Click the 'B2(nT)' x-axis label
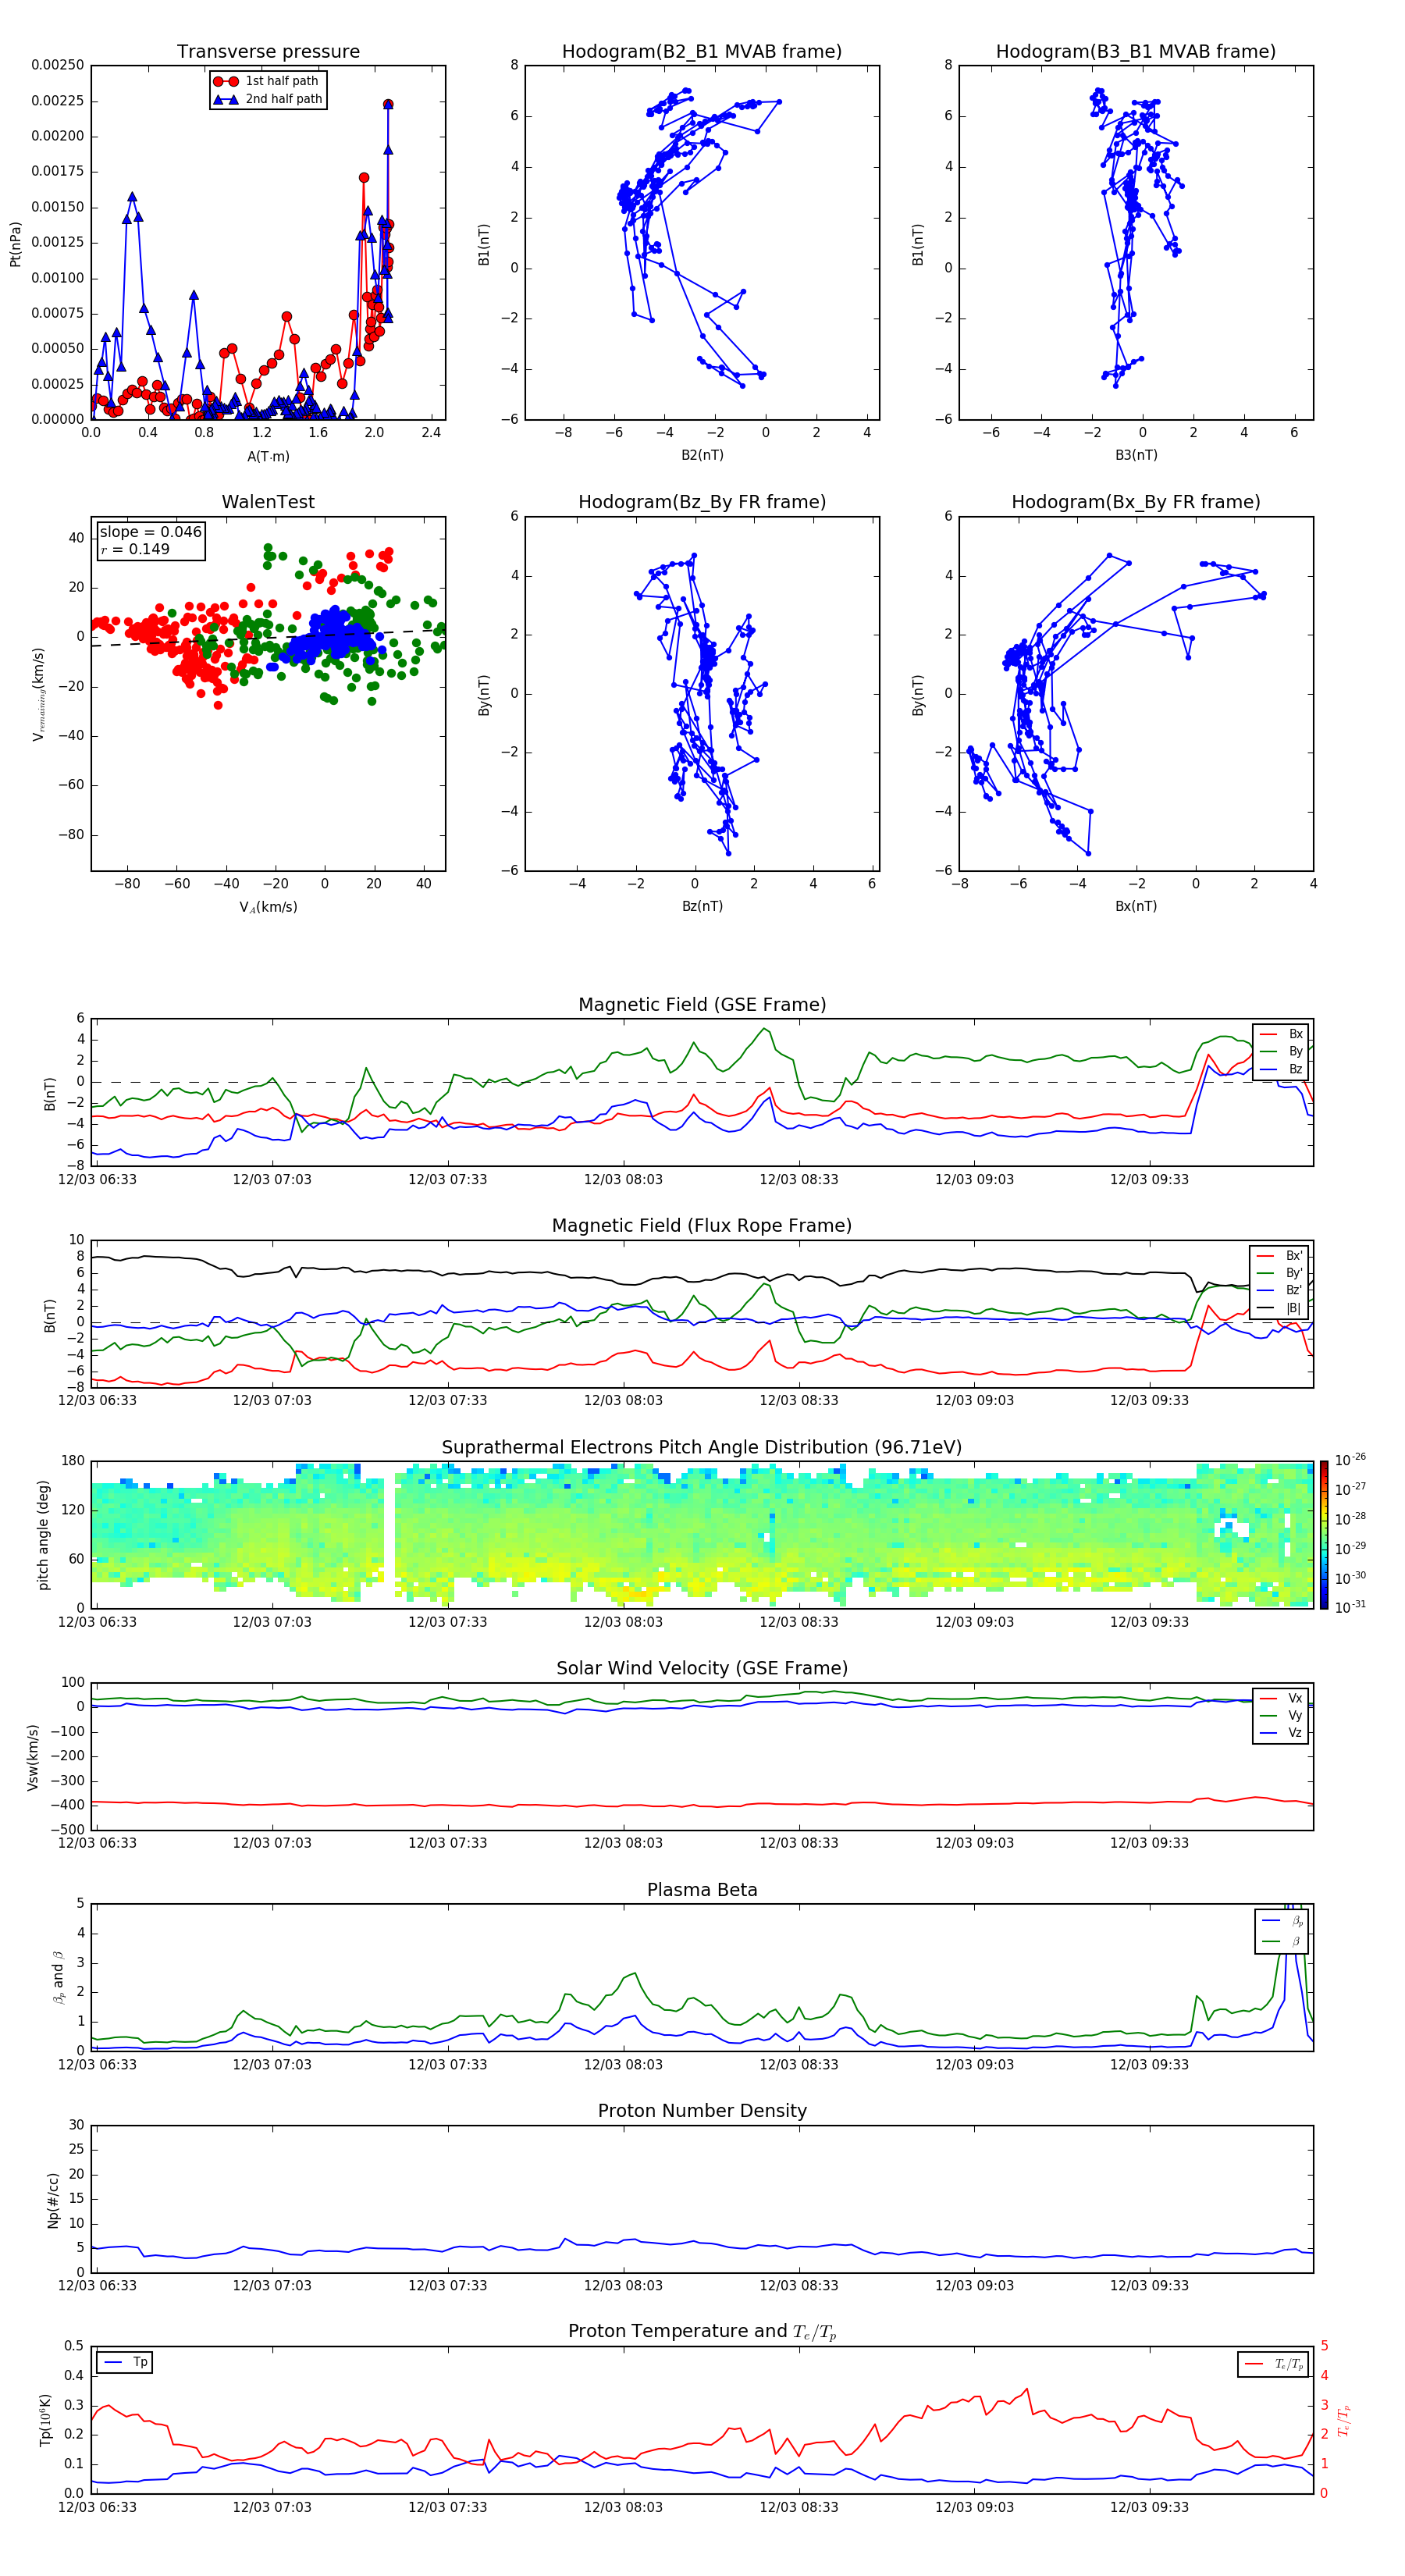1405x2576 pixels. click(x=702, y=455)
